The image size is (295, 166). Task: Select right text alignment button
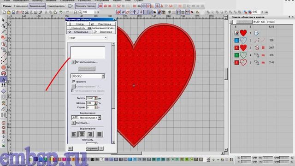coord(90,134)
